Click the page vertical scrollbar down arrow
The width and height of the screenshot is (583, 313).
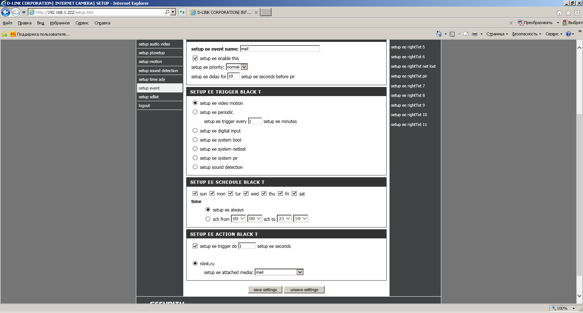(579, 296)
